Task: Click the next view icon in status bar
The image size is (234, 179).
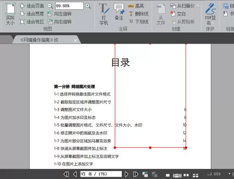Action: coord(154,174)
